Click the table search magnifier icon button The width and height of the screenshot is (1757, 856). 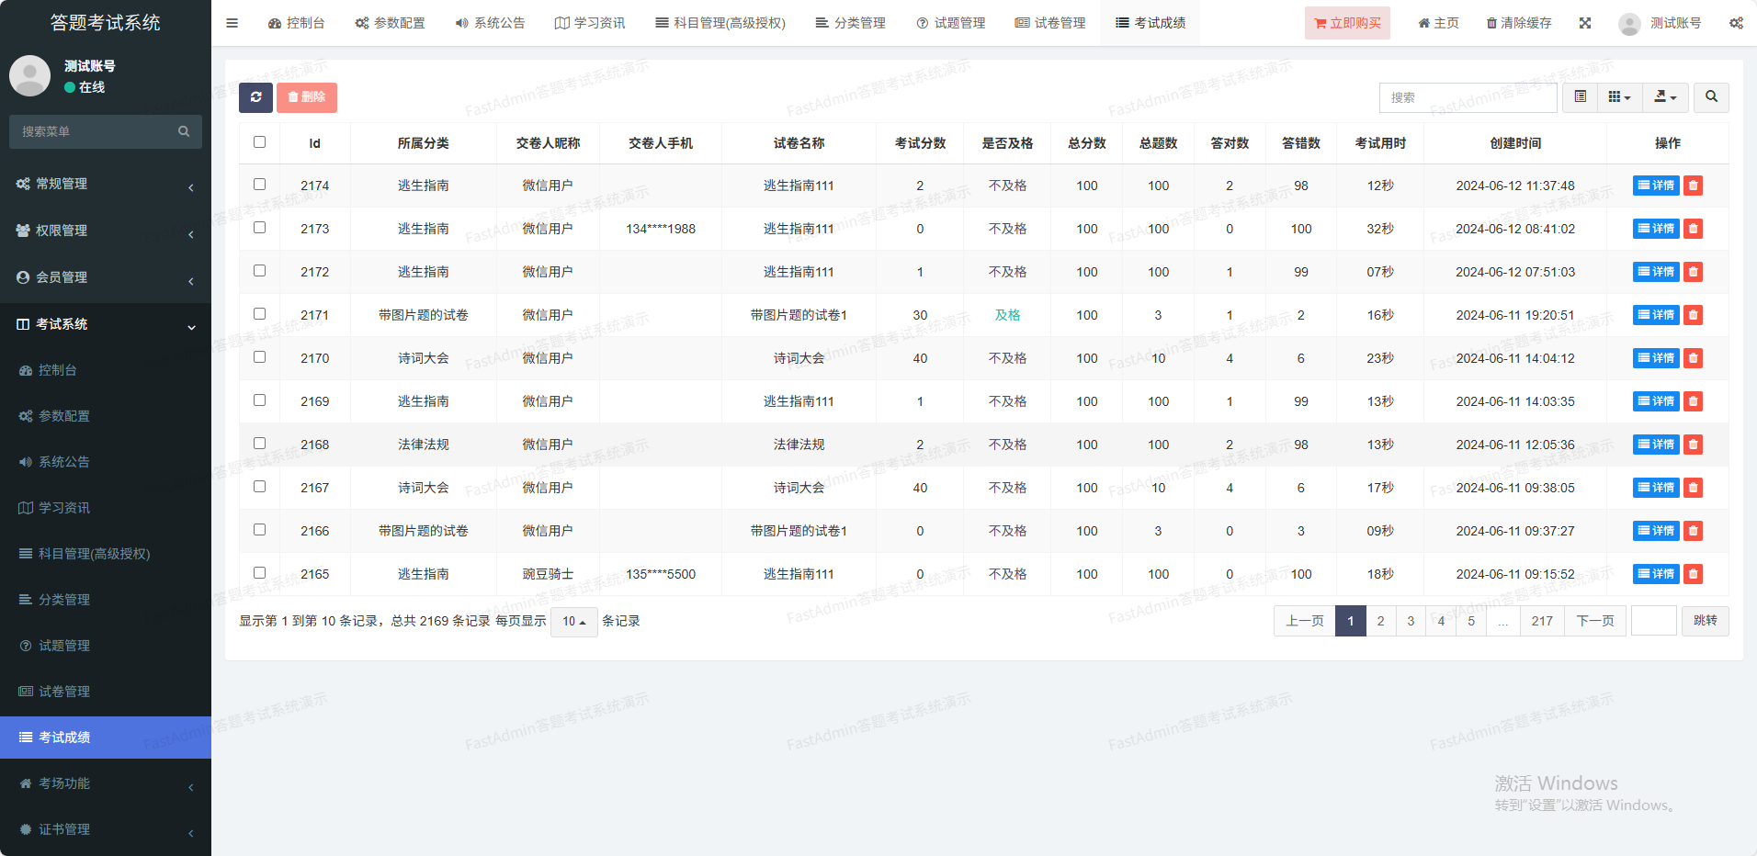[1711, 97]
